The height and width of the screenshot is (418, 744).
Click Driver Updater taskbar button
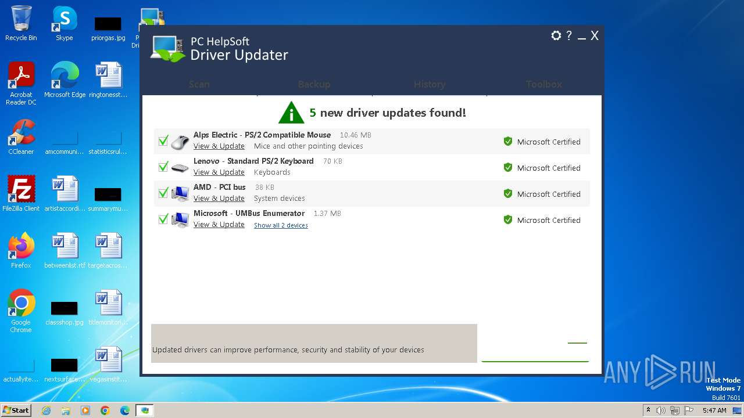point(145,410)
